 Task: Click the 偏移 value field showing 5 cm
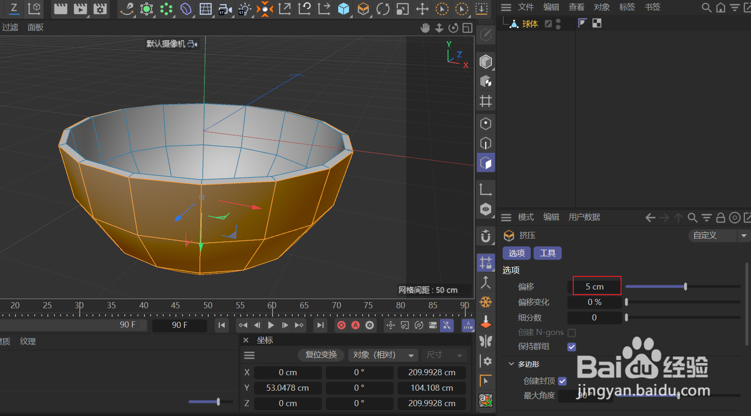tap(595, 287)
